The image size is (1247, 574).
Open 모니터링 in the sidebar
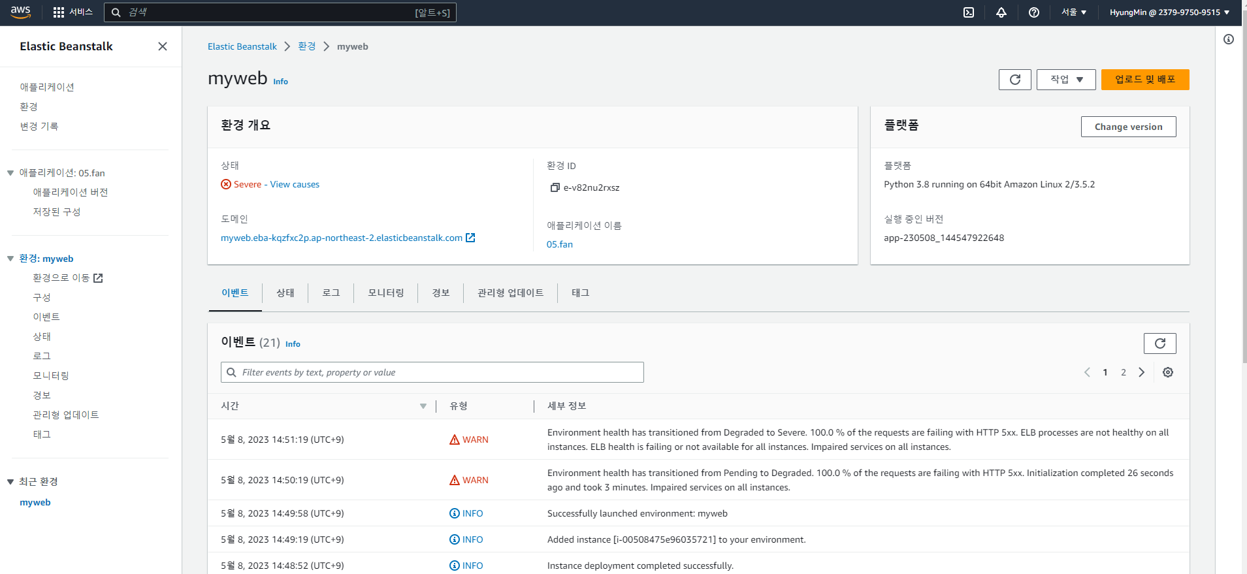(51, 375)
